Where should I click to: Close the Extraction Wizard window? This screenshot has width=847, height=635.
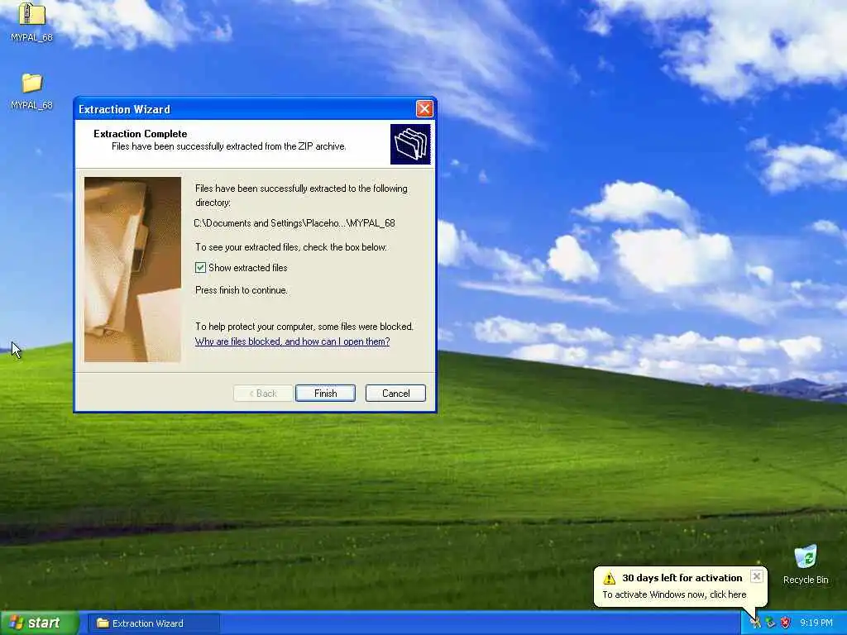click(x=424, y=109)
